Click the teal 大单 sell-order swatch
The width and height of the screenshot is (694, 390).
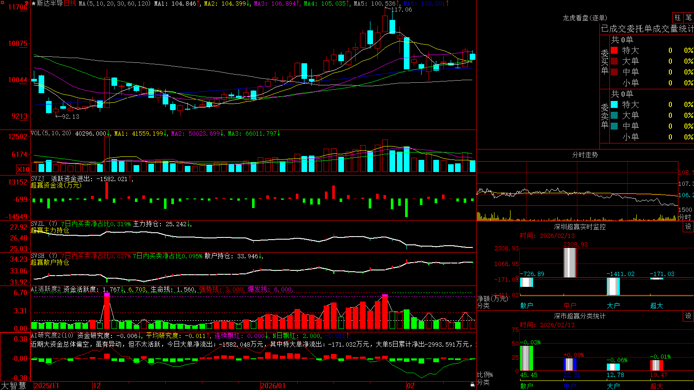coord(614,115)
